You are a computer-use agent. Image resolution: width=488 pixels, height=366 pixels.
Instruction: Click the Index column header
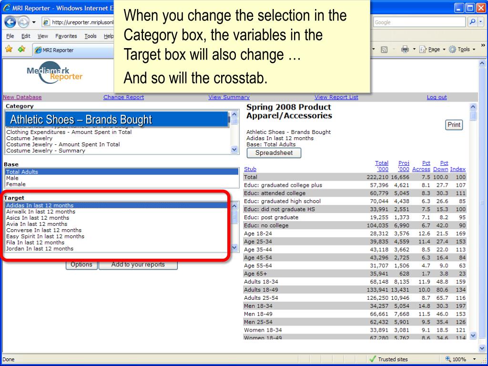click(458, 169)
